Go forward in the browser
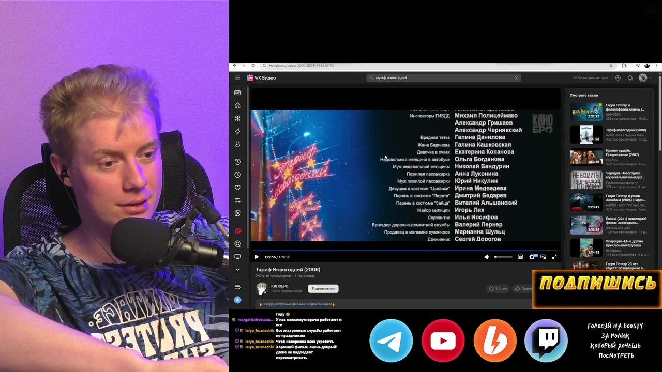This screenshot has height=372, width=662. (x=244, y=66)
